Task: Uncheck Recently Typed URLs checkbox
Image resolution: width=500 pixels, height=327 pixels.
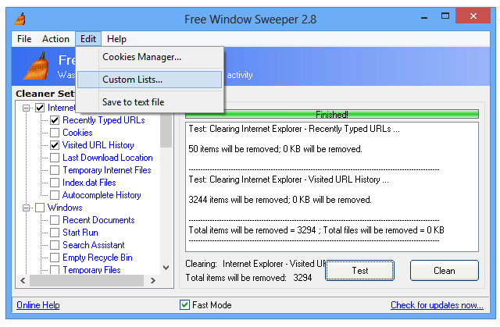Action: point(55,120)
